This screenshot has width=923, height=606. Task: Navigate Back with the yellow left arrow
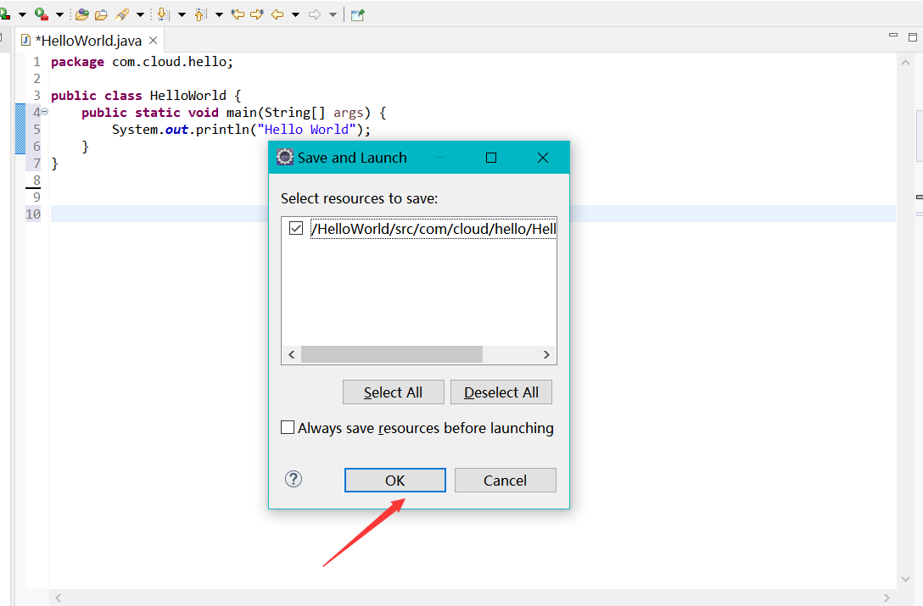[277, 14]
